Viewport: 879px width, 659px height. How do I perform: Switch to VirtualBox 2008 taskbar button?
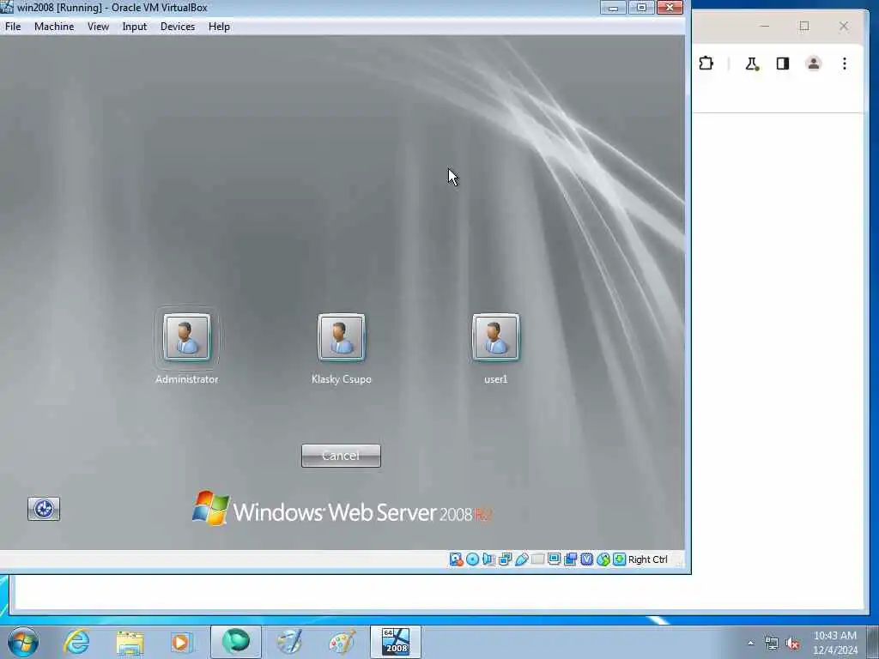(x=396, y=642)
